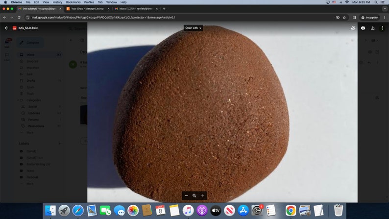Reload the current Chrome page

click(x=19, y=17)
